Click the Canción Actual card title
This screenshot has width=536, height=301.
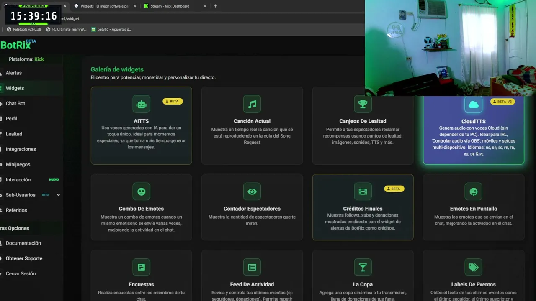click(252, 121)
